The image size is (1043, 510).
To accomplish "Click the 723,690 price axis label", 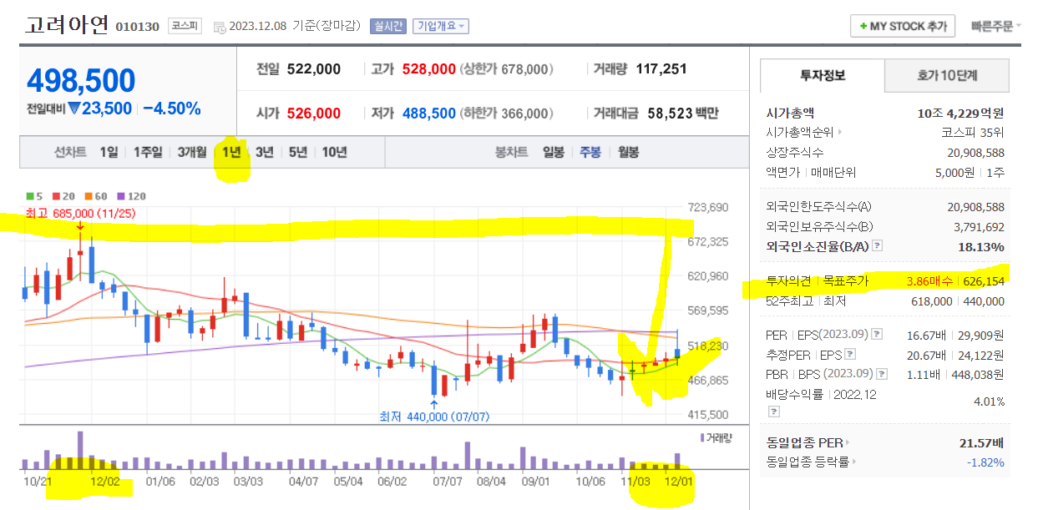I will pyautogui.click(x=707, y=207).
